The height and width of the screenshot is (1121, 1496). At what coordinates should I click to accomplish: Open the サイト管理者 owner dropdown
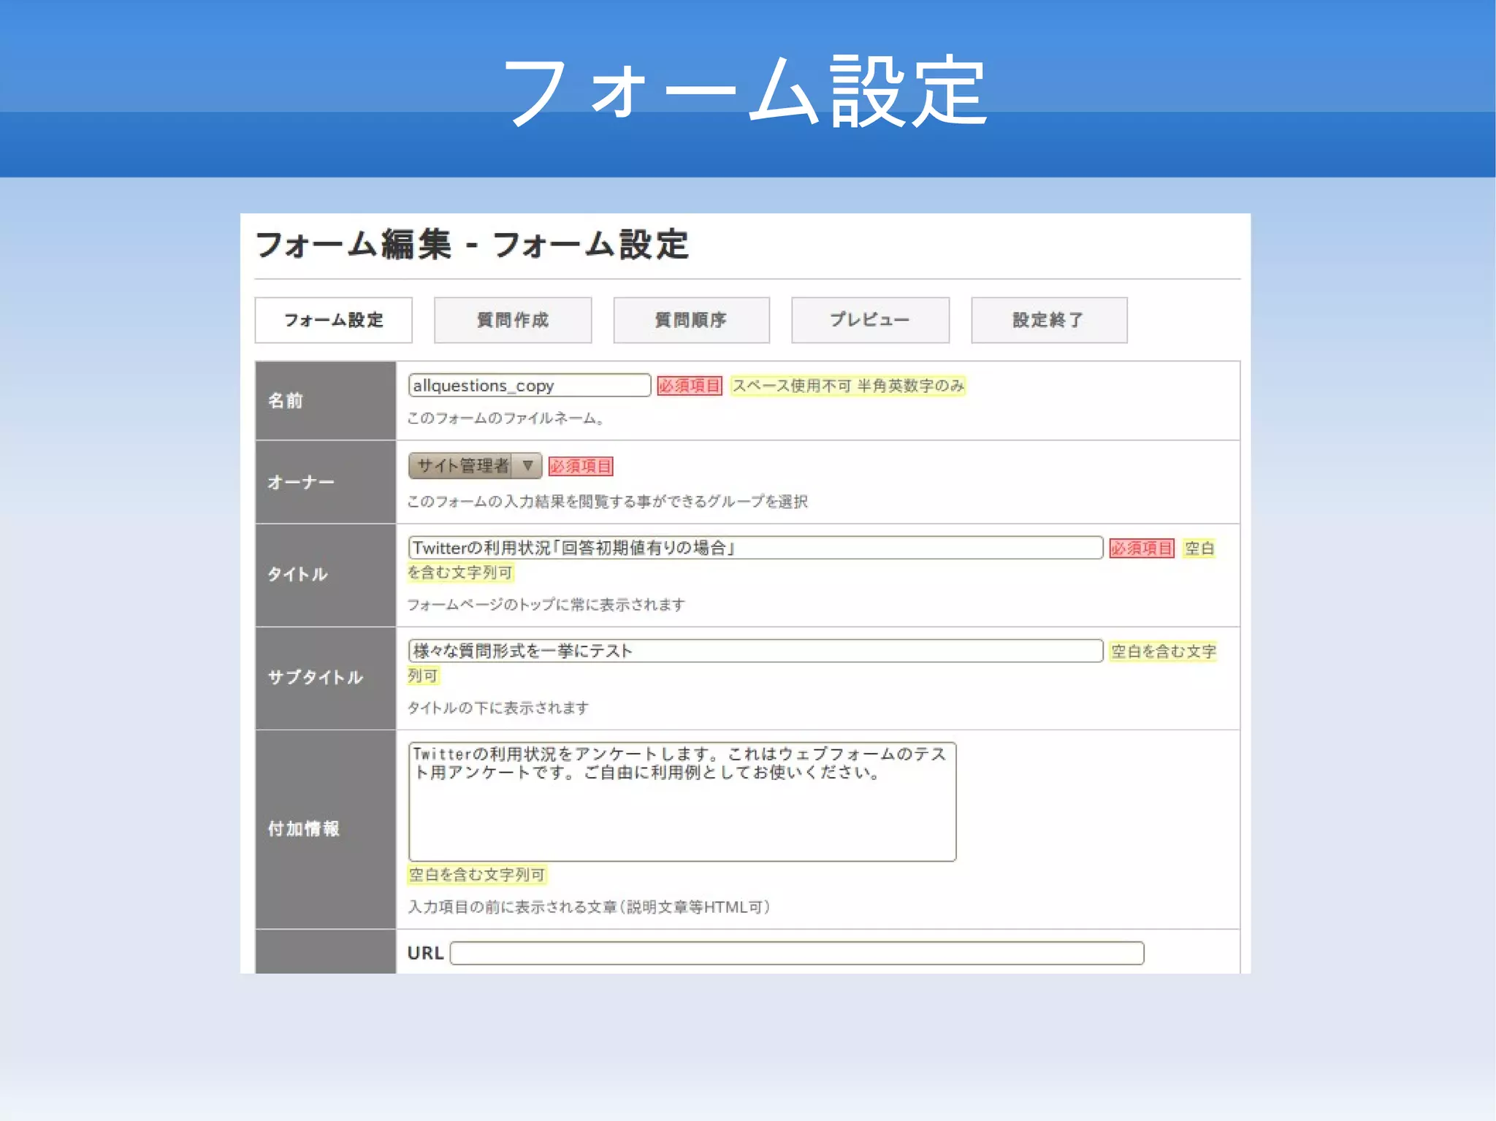tap(475, 465)
